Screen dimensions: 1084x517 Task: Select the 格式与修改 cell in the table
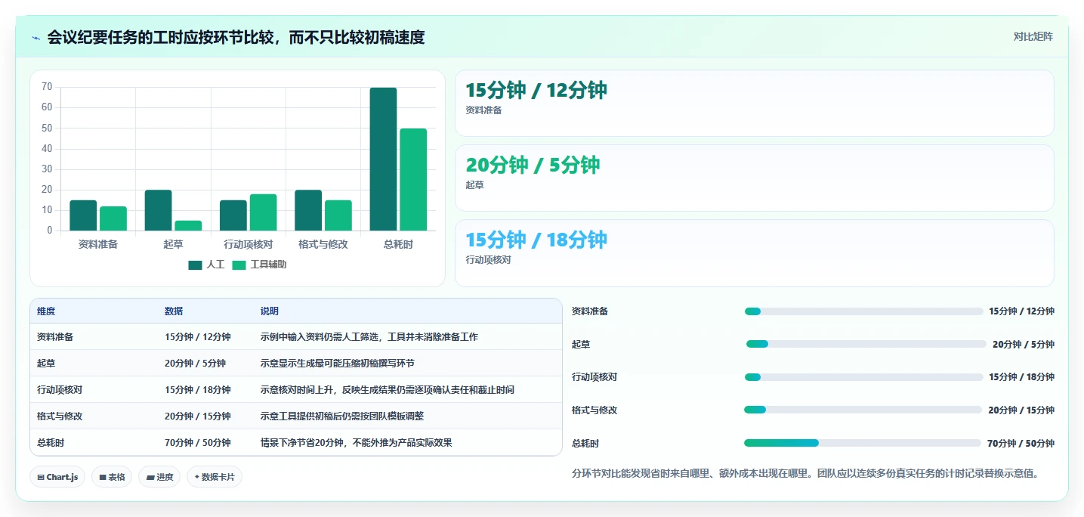(x=60, y=416)
